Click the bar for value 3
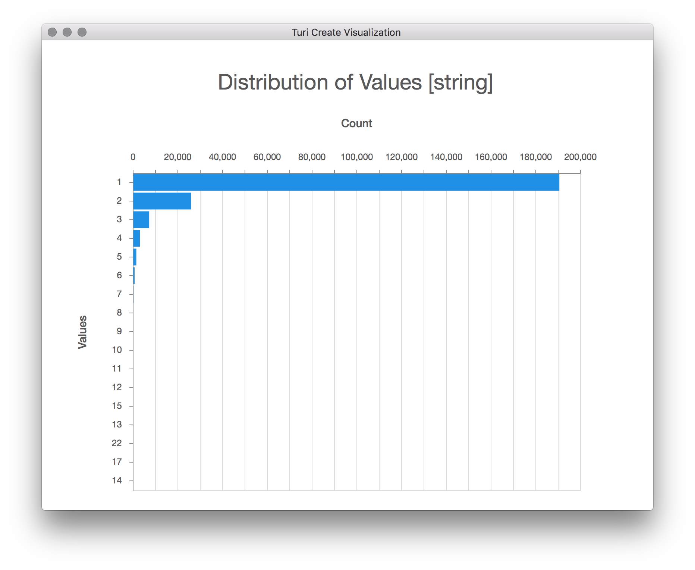This screenshot has height=570, width=695. [141, 220]
